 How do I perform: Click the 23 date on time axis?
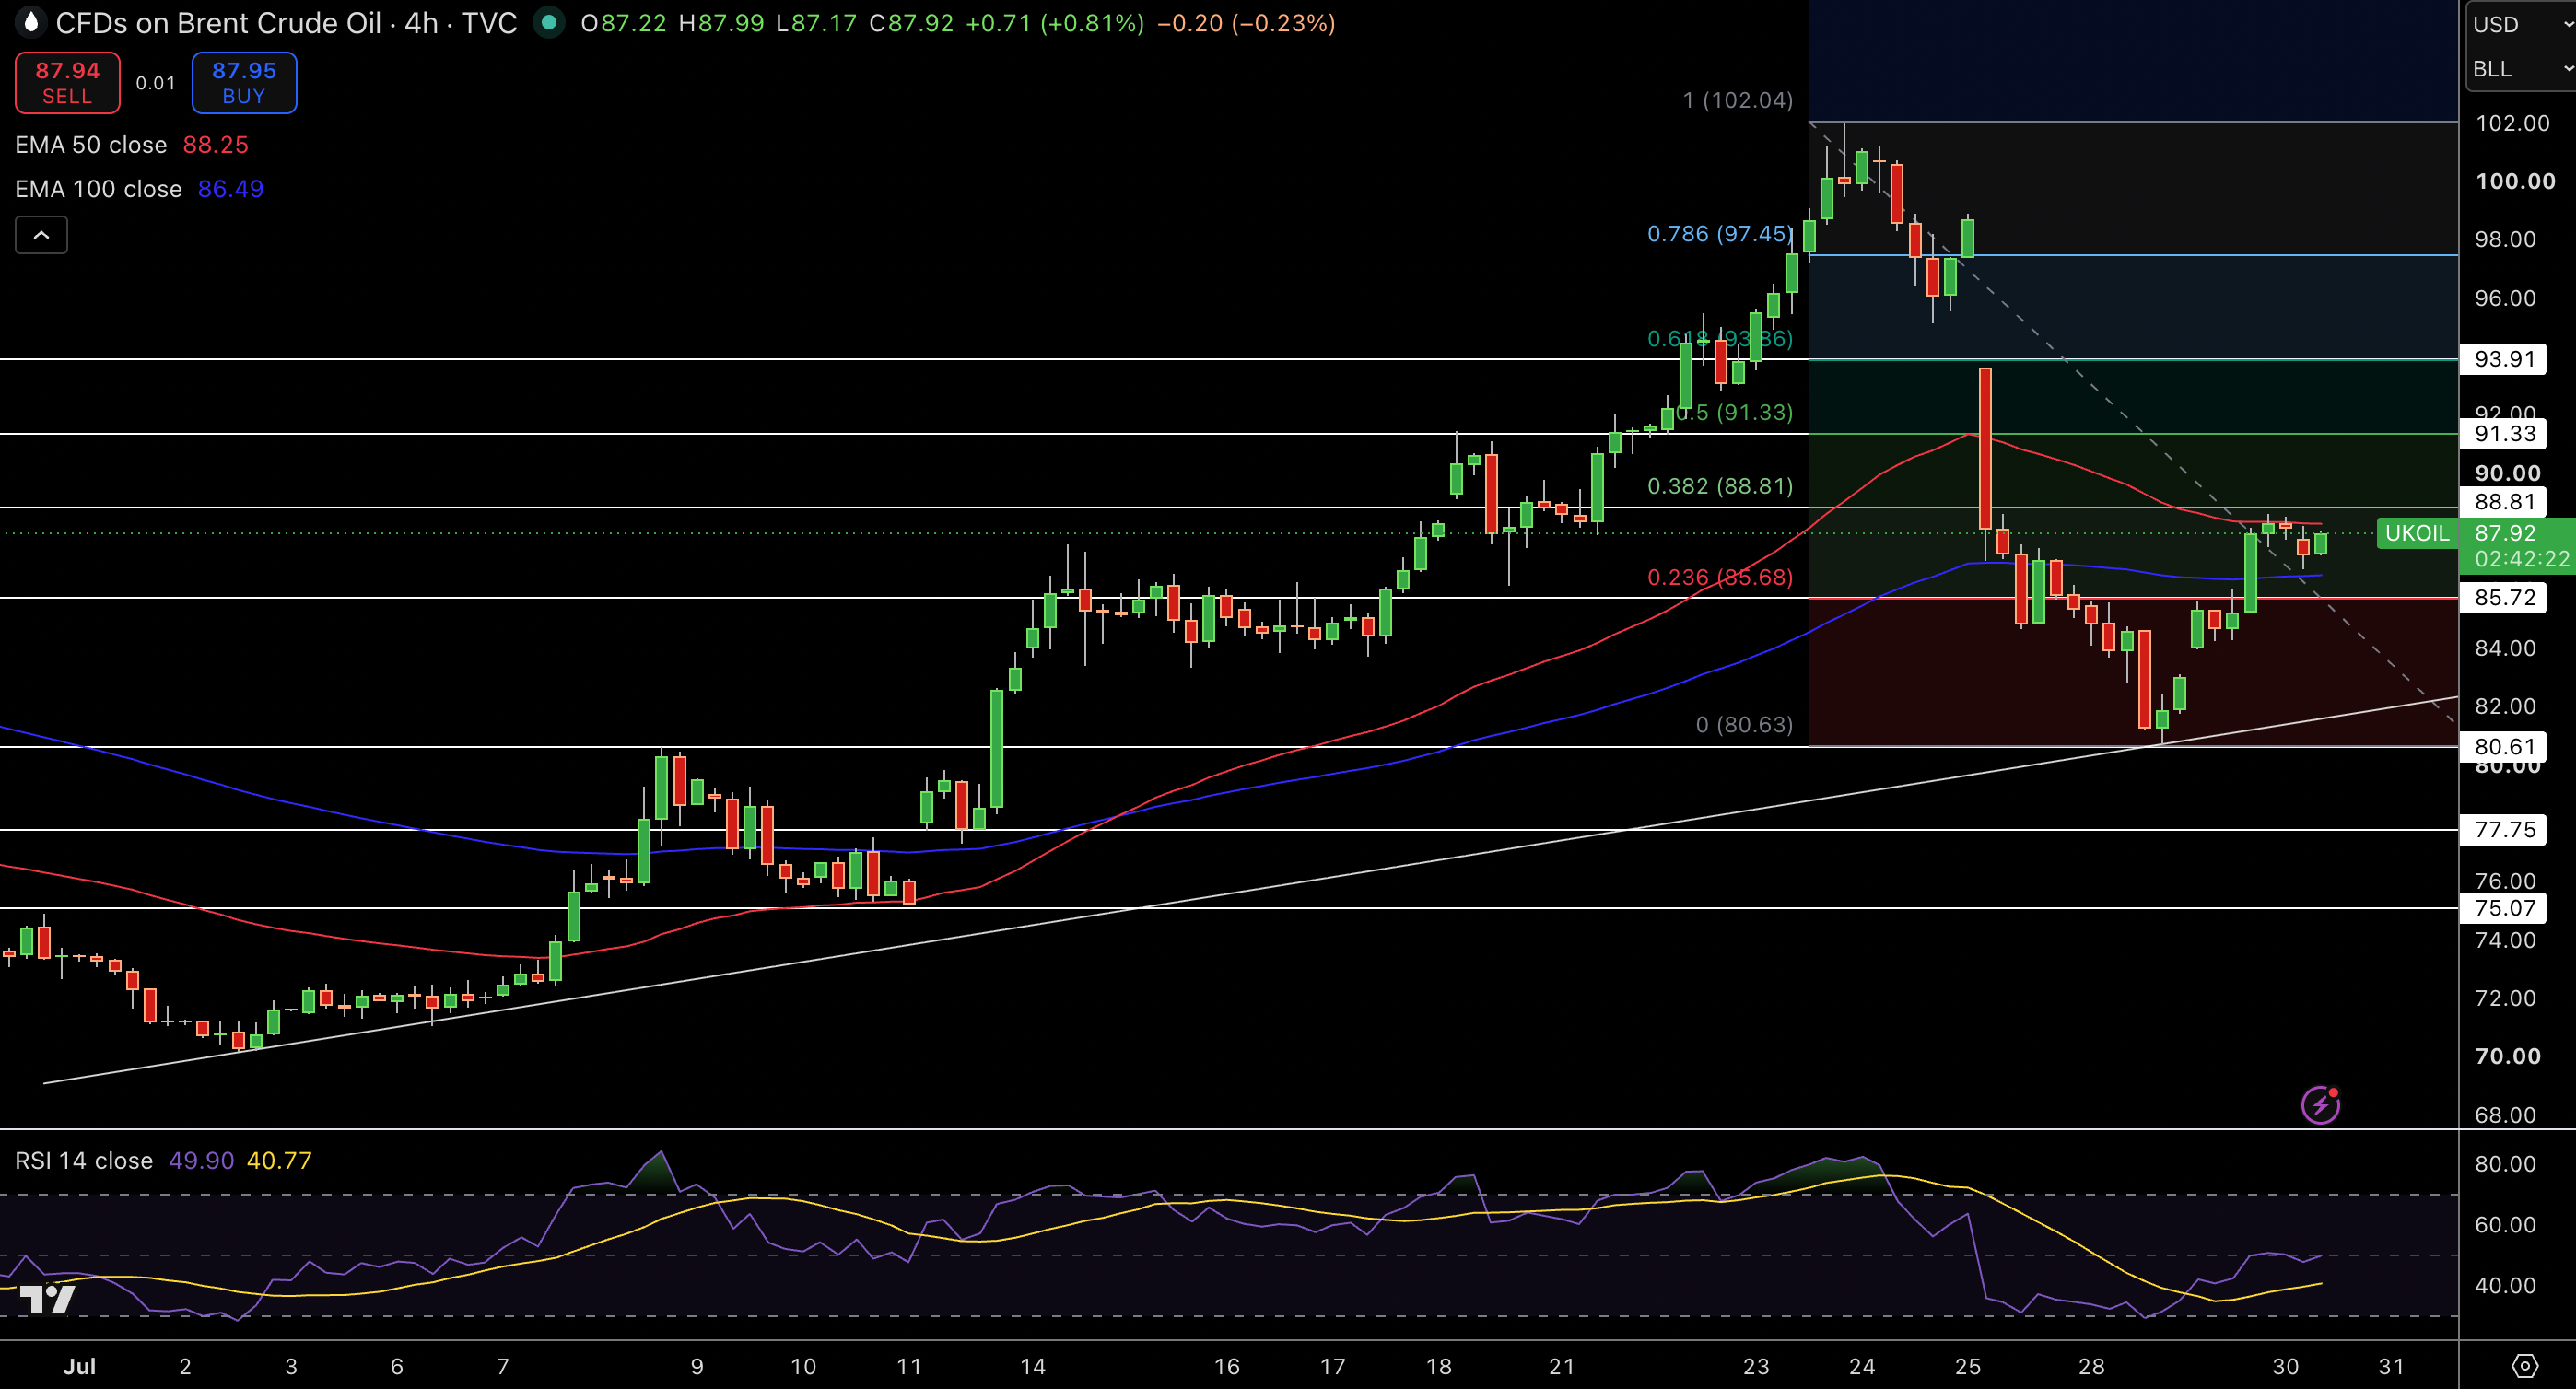pos(1756,1367)
